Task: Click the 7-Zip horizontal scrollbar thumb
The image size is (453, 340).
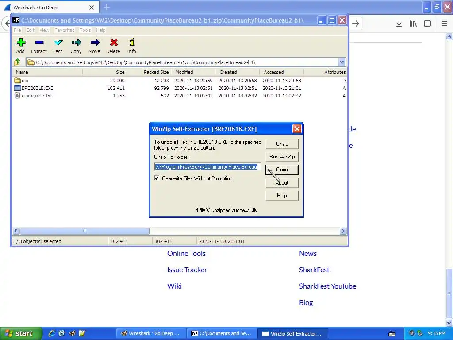Action: pyautogui.click(x=84, y=231)
